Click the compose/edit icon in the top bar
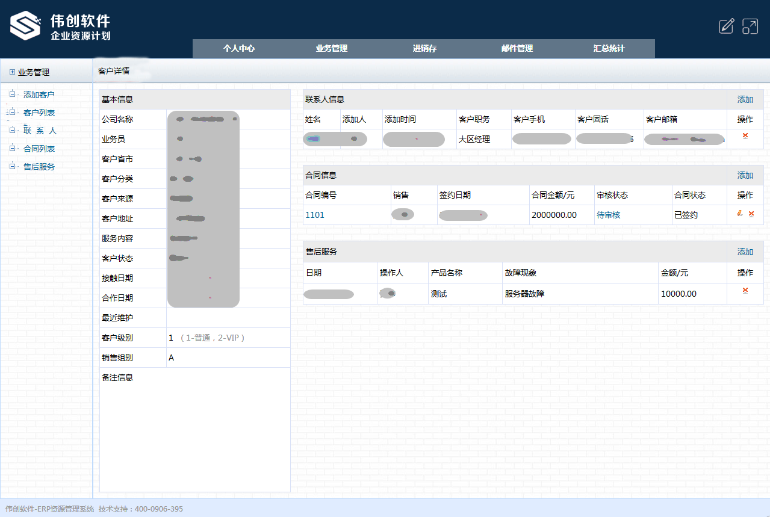 [726, 26]
